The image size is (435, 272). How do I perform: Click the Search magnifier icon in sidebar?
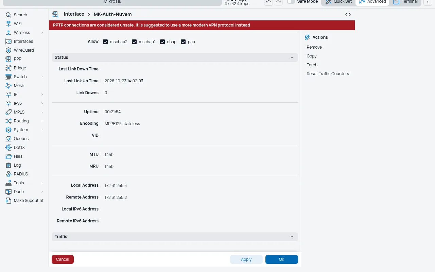[8, 15]
